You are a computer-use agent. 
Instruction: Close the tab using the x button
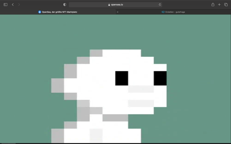(x=117, y=12)
